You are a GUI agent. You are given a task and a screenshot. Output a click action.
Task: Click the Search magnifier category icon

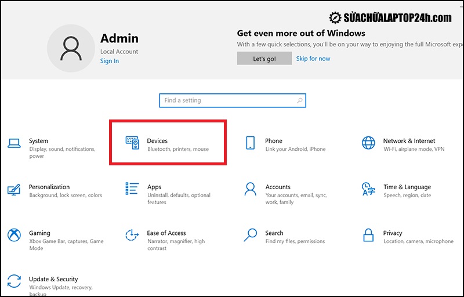pyautogui.click(x=251, y=235)
